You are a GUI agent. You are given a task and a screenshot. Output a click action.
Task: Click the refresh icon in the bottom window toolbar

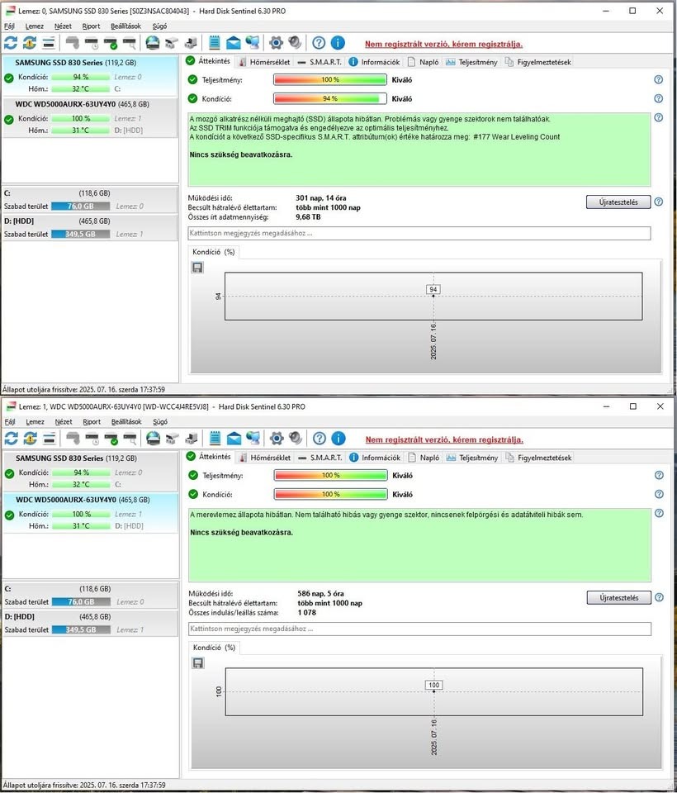(x=11, y=439)
